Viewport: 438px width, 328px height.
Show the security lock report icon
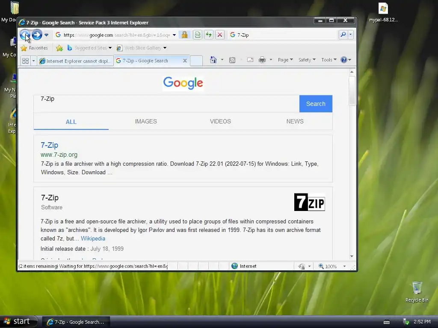pos(184,35)
